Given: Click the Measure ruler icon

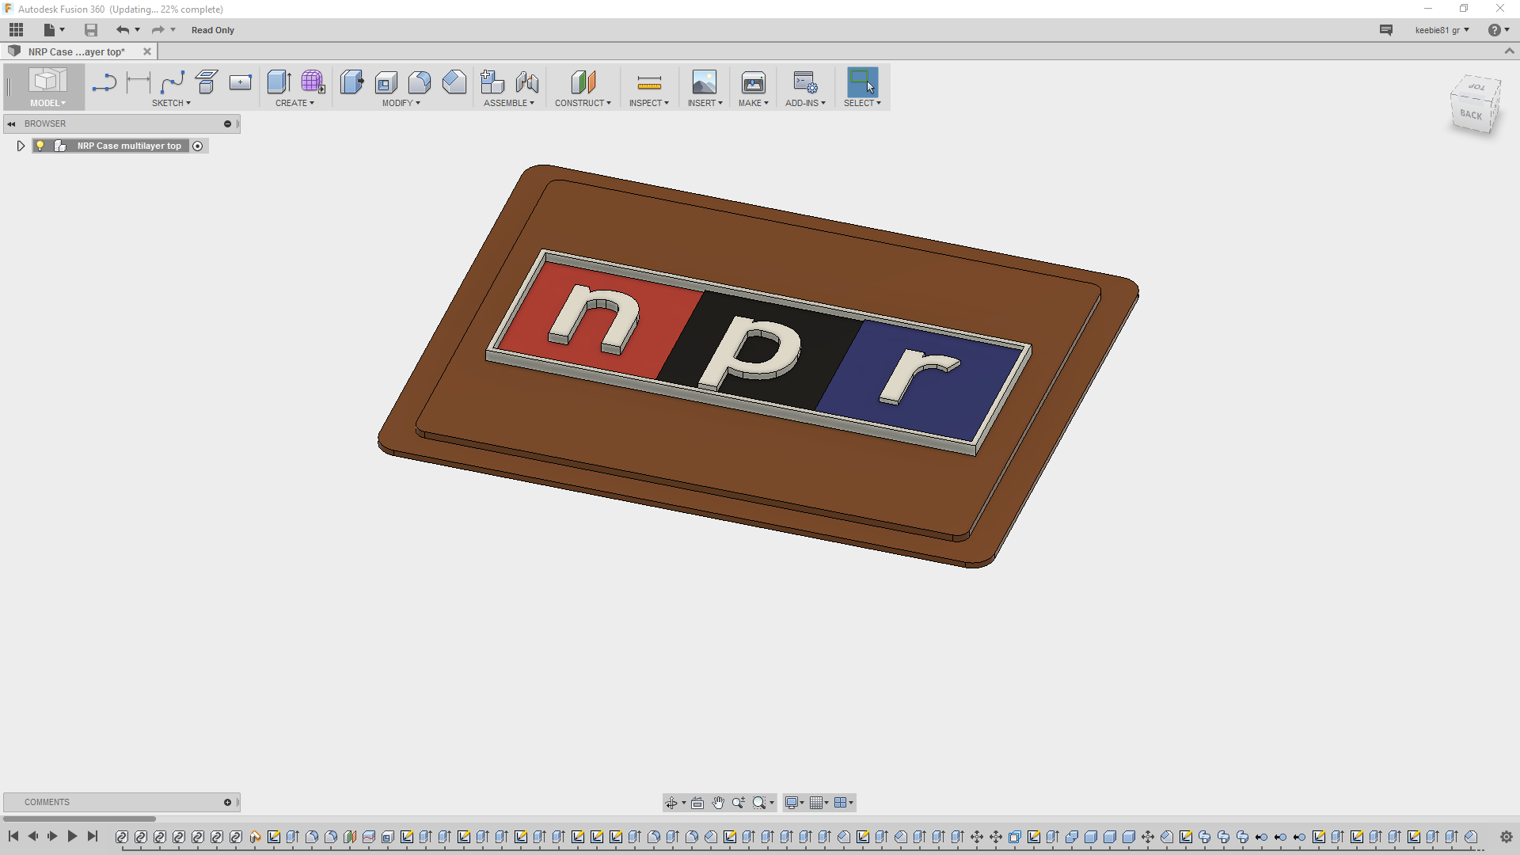Looking at the screenshot, I should 648,82.
